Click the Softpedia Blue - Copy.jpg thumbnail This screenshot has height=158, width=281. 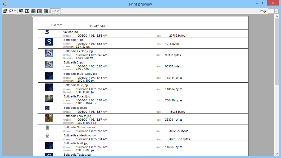[x=49, y=76]
